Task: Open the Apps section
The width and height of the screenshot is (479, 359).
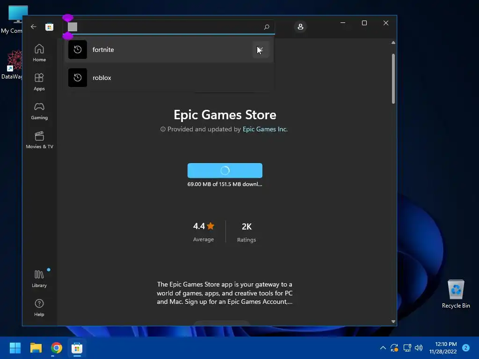Action: pyautogui.click(x=39, y=82)
